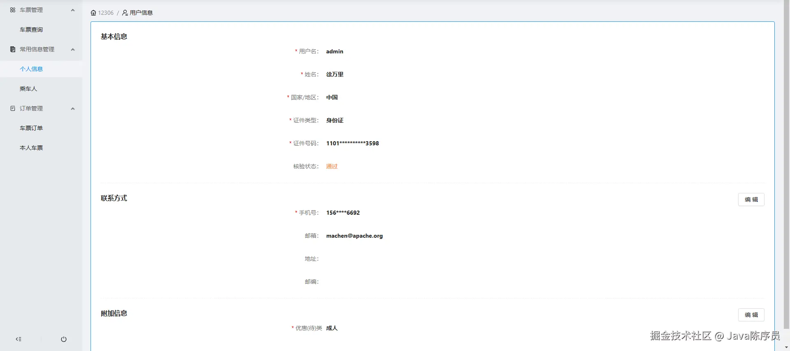Click the 姓名 field label
The height and width of the screenshot is (351, 790).
[311, 74]
